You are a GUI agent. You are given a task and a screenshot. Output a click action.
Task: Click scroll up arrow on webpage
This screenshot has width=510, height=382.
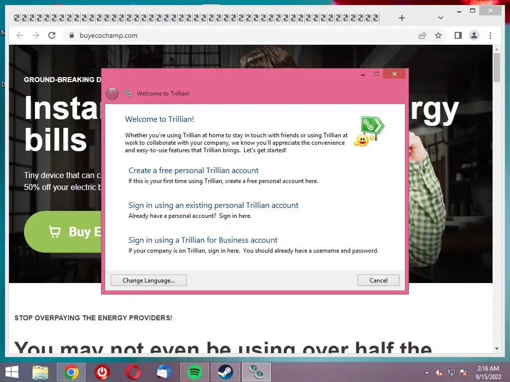[x=497, y=49]
